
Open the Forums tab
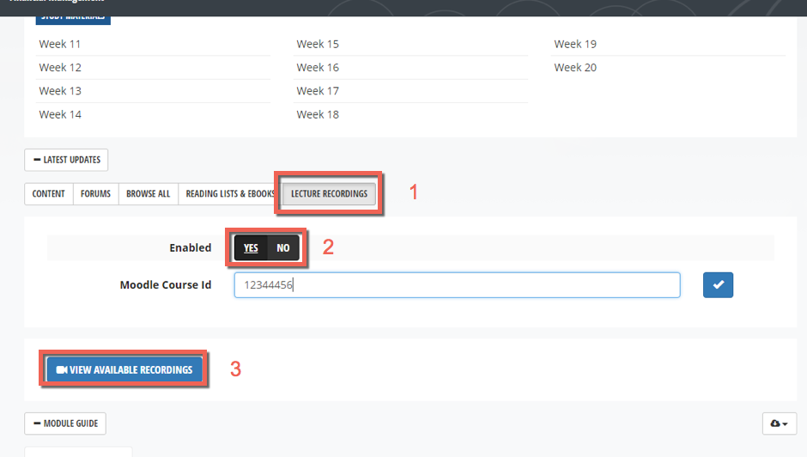click(95, 194)
